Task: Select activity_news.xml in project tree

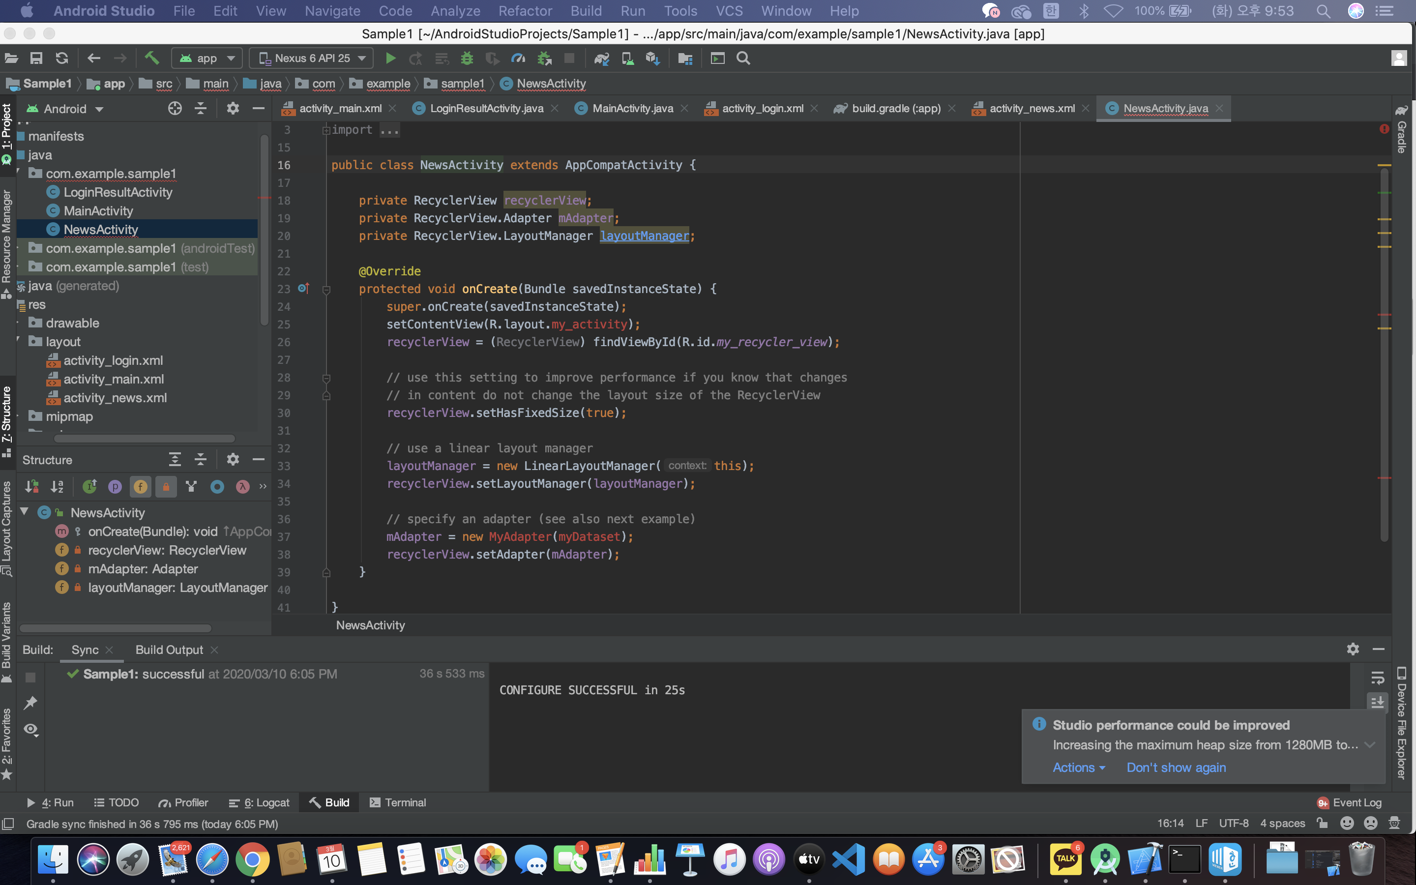Action: point(115,397)
